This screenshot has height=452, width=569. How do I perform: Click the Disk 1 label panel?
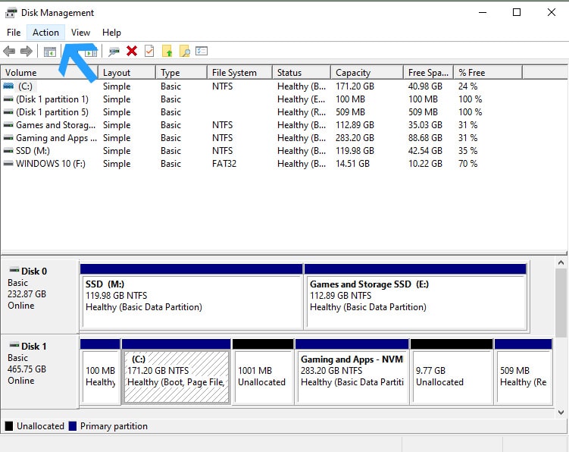39,364
